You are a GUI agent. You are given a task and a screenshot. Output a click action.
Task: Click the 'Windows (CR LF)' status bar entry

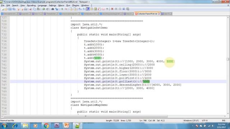(191, 120)
